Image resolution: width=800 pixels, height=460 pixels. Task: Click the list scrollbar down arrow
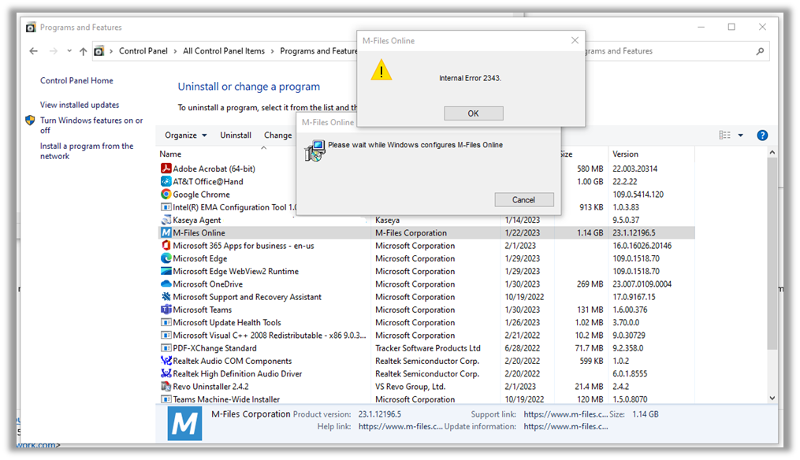coord(772,399)
